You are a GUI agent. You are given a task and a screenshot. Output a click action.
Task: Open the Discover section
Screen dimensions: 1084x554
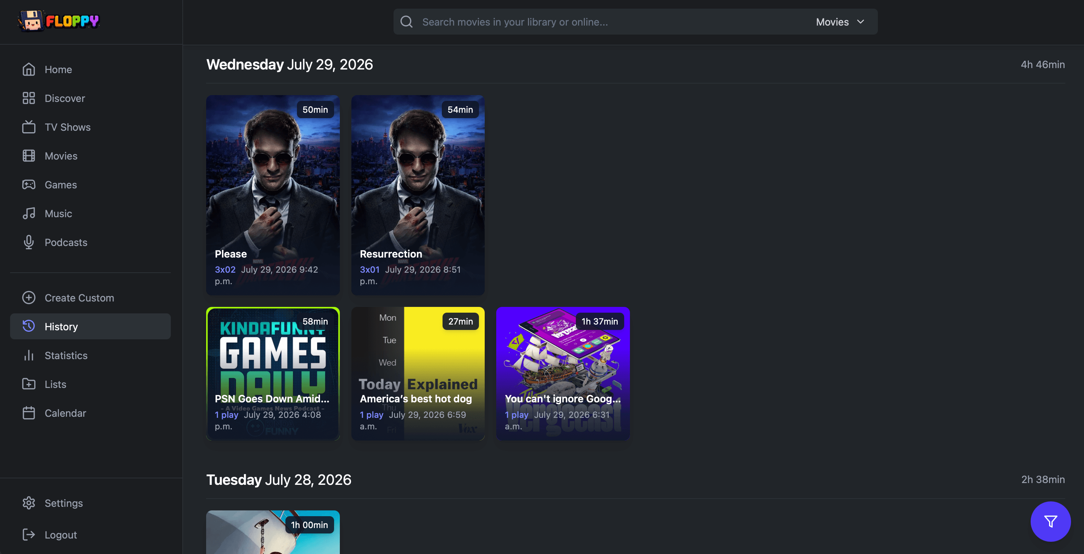(x=90, y=98)
